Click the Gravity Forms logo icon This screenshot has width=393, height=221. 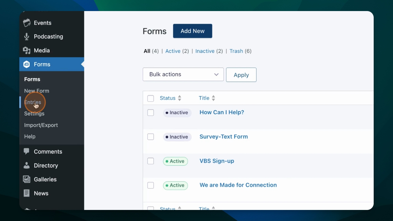(27, 64)
